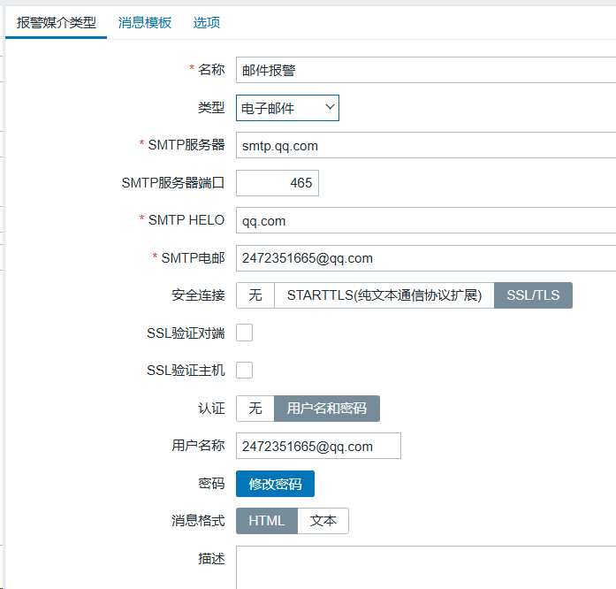Select 无 for 安全连接
Screen dimensions: 616x589
255,295
